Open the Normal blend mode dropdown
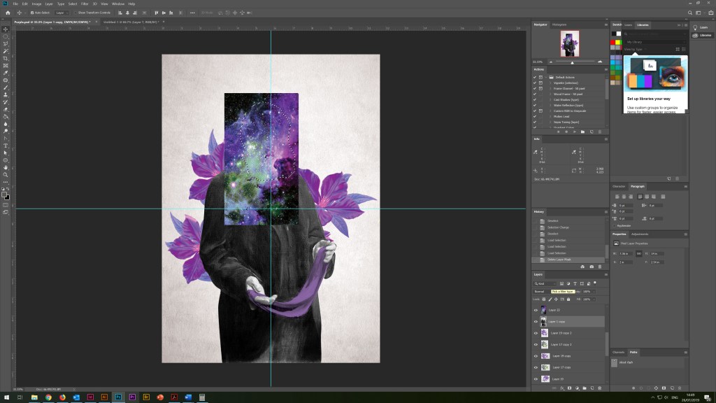The width and height of the screenshot is (716, 403). point(540,291)
